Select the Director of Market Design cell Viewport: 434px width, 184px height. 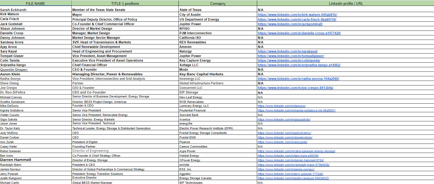click(x=125, y=29)
